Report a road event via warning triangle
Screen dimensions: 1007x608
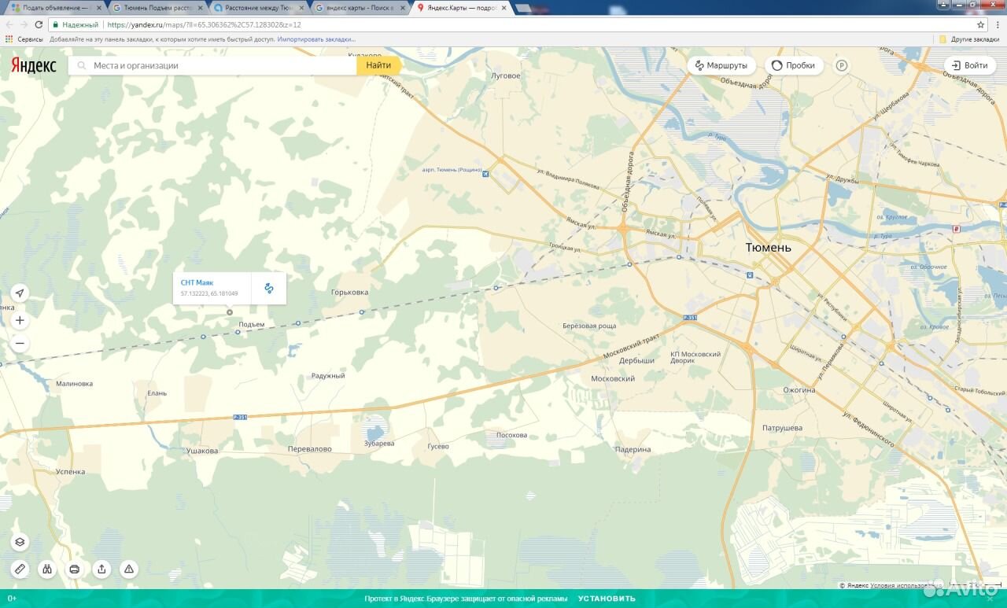pyautogui.click(x=129, y=569)
